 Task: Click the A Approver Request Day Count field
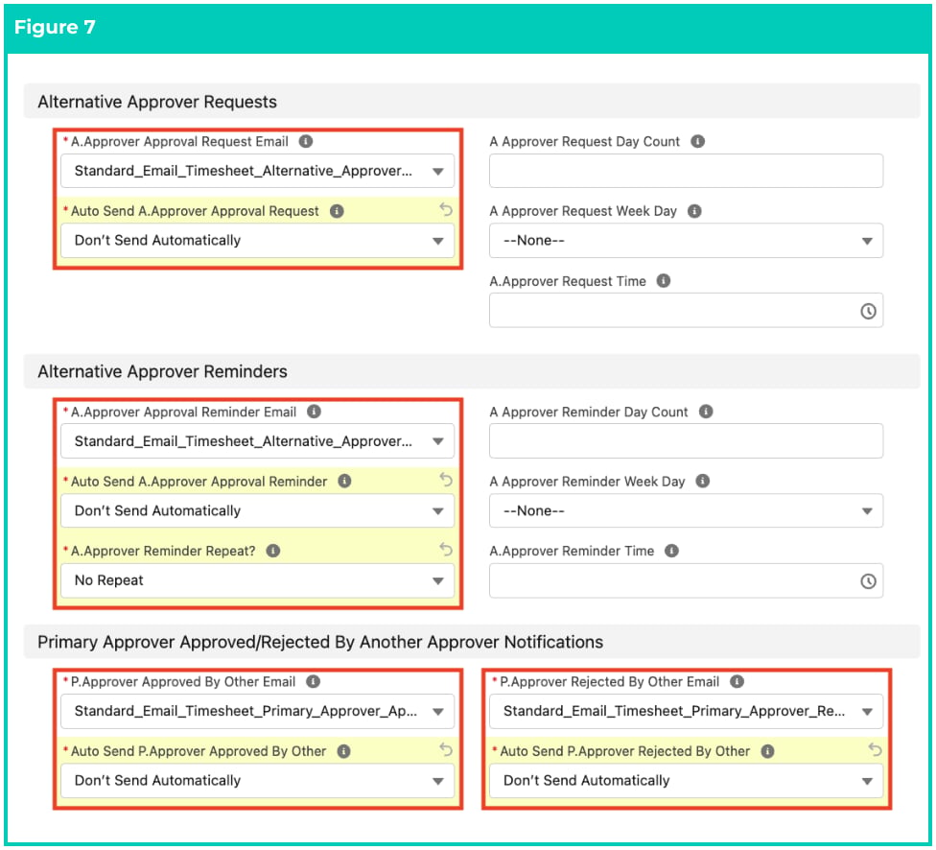pyautogui.click(x=686, y=171)
